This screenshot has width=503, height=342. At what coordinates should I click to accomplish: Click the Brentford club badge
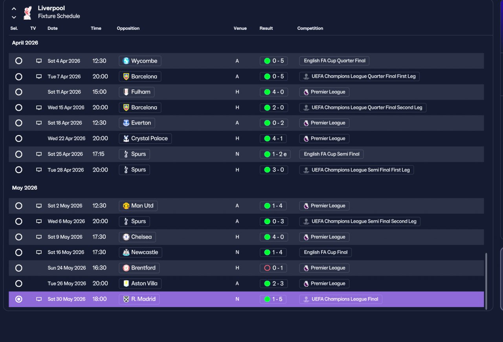click(126, 268)
